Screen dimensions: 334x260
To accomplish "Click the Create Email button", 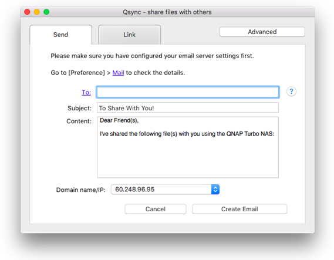I will click(239, 209).
